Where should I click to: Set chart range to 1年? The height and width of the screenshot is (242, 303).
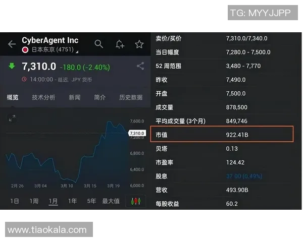pos(72,201)
